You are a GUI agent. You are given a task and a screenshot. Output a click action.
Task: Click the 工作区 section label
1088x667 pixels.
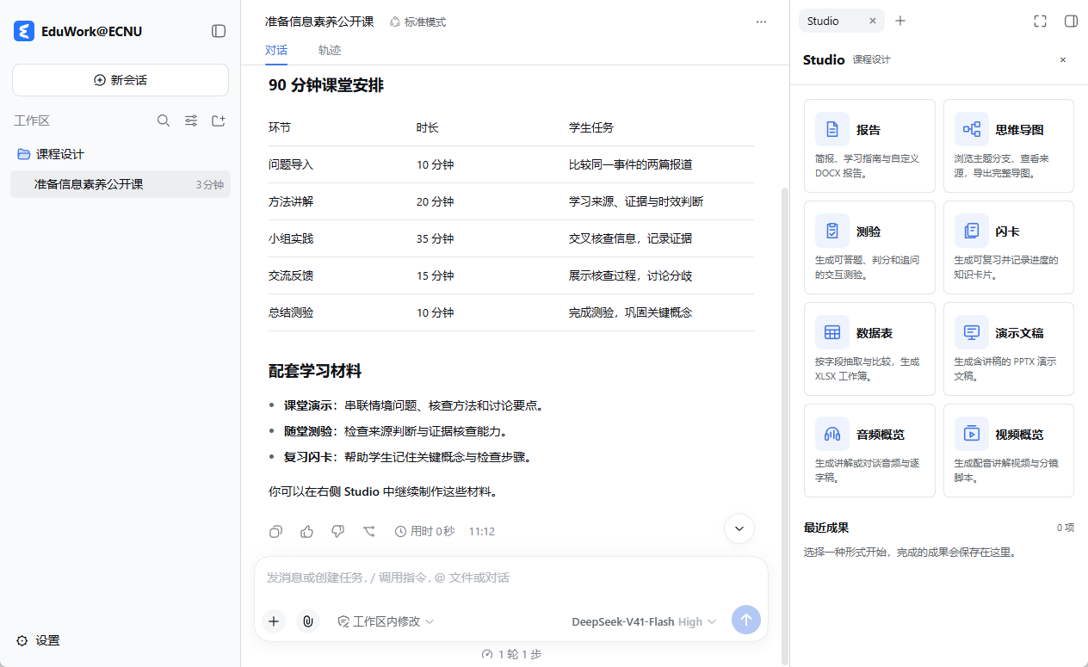point(32,121)
